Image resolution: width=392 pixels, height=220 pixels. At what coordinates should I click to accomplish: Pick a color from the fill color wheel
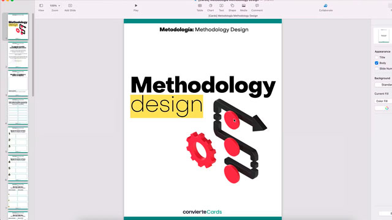(386, 108)
